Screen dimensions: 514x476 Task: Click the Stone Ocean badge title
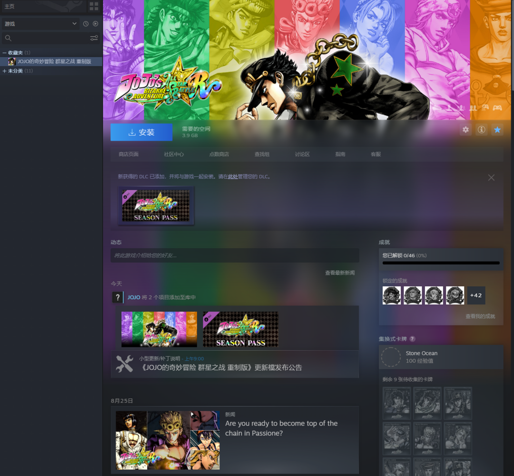pos(422,353)
